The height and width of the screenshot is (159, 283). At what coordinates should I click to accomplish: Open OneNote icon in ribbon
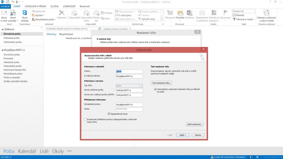(189, 13)
